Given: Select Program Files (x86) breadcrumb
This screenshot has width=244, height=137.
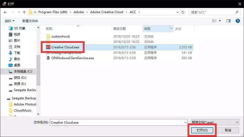Looking at the screenshot, I should pos(53,12).
